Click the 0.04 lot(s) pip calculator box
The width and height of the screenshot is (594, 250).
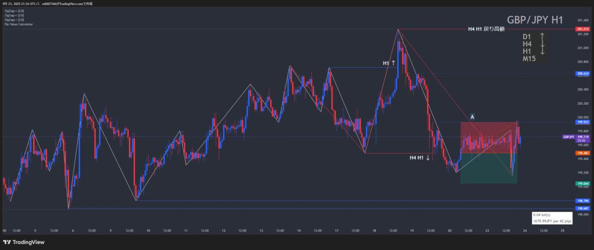pyautogui.click(x=552, y=218)
